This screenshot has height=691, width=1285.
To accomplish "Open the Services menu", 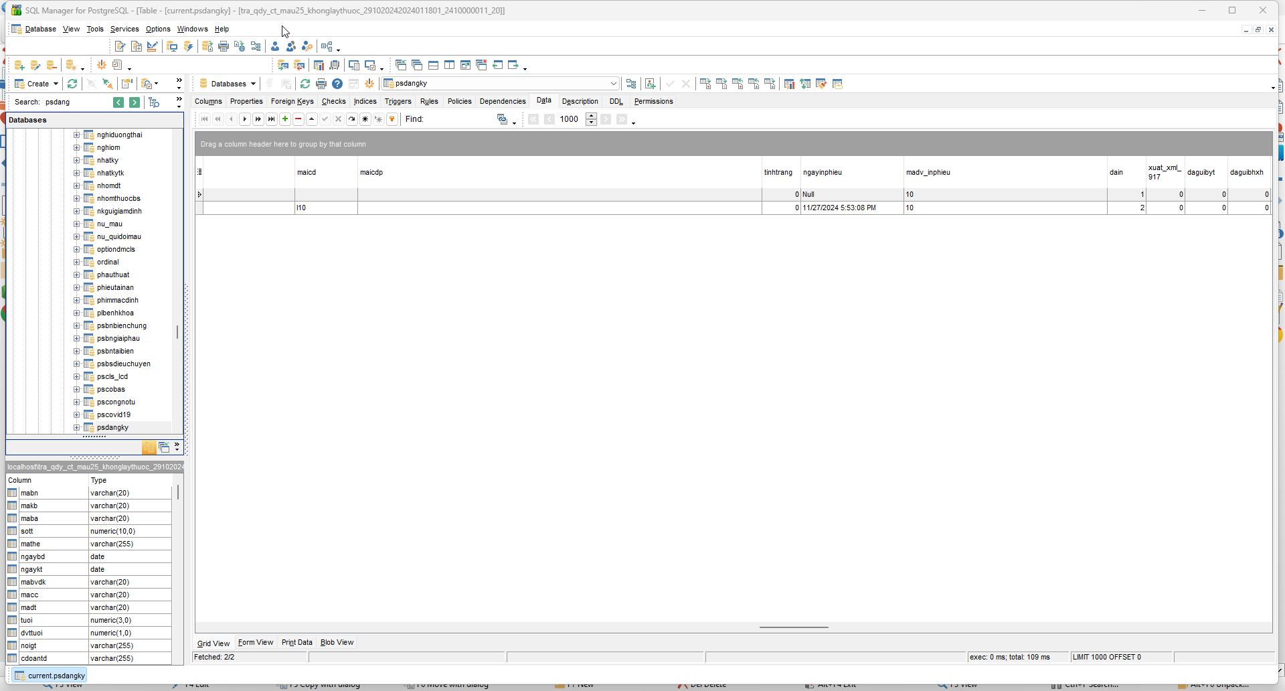I will coord(124,29).
